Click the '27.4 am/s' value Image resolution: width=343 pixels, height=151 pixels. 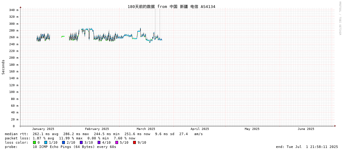pyautogui.click(x=191, y=134)
